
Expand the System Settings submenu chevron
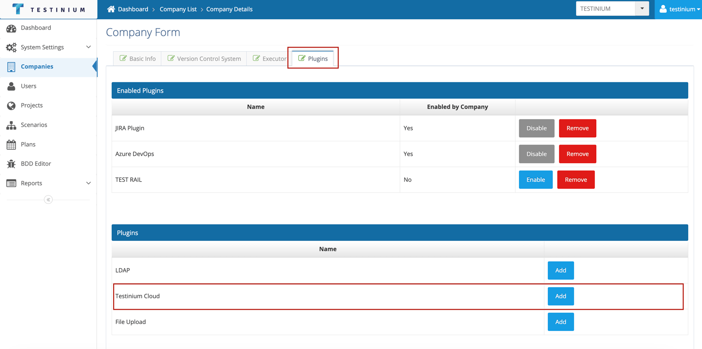coord(88,47)
